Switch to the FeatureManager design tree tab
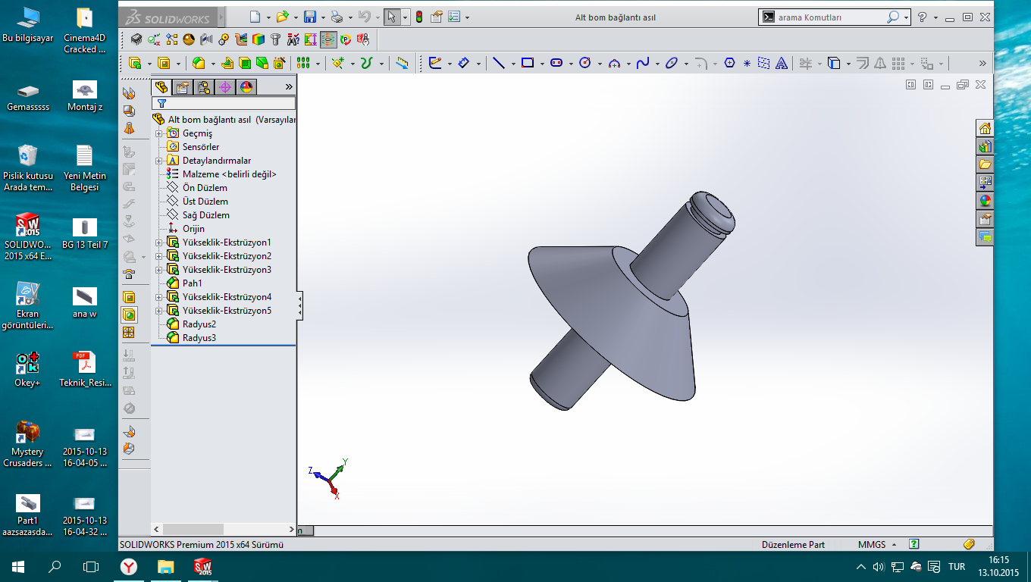Viewport: 1031px width, 582px height. 161,87
